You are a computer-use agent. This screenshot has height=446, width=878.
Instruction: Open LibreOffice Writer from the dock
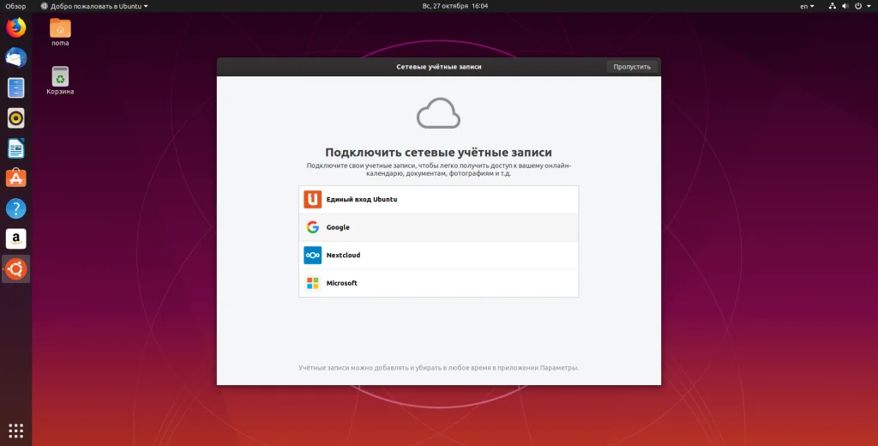coord(15,148)
